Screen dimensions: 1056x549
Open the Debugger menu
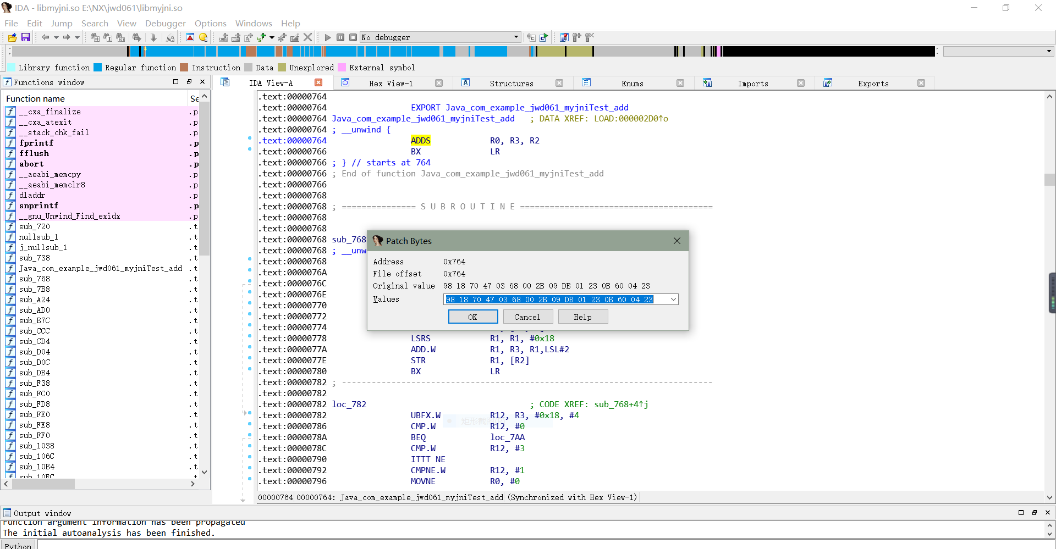pyautogui.click(x=166, y=23)
